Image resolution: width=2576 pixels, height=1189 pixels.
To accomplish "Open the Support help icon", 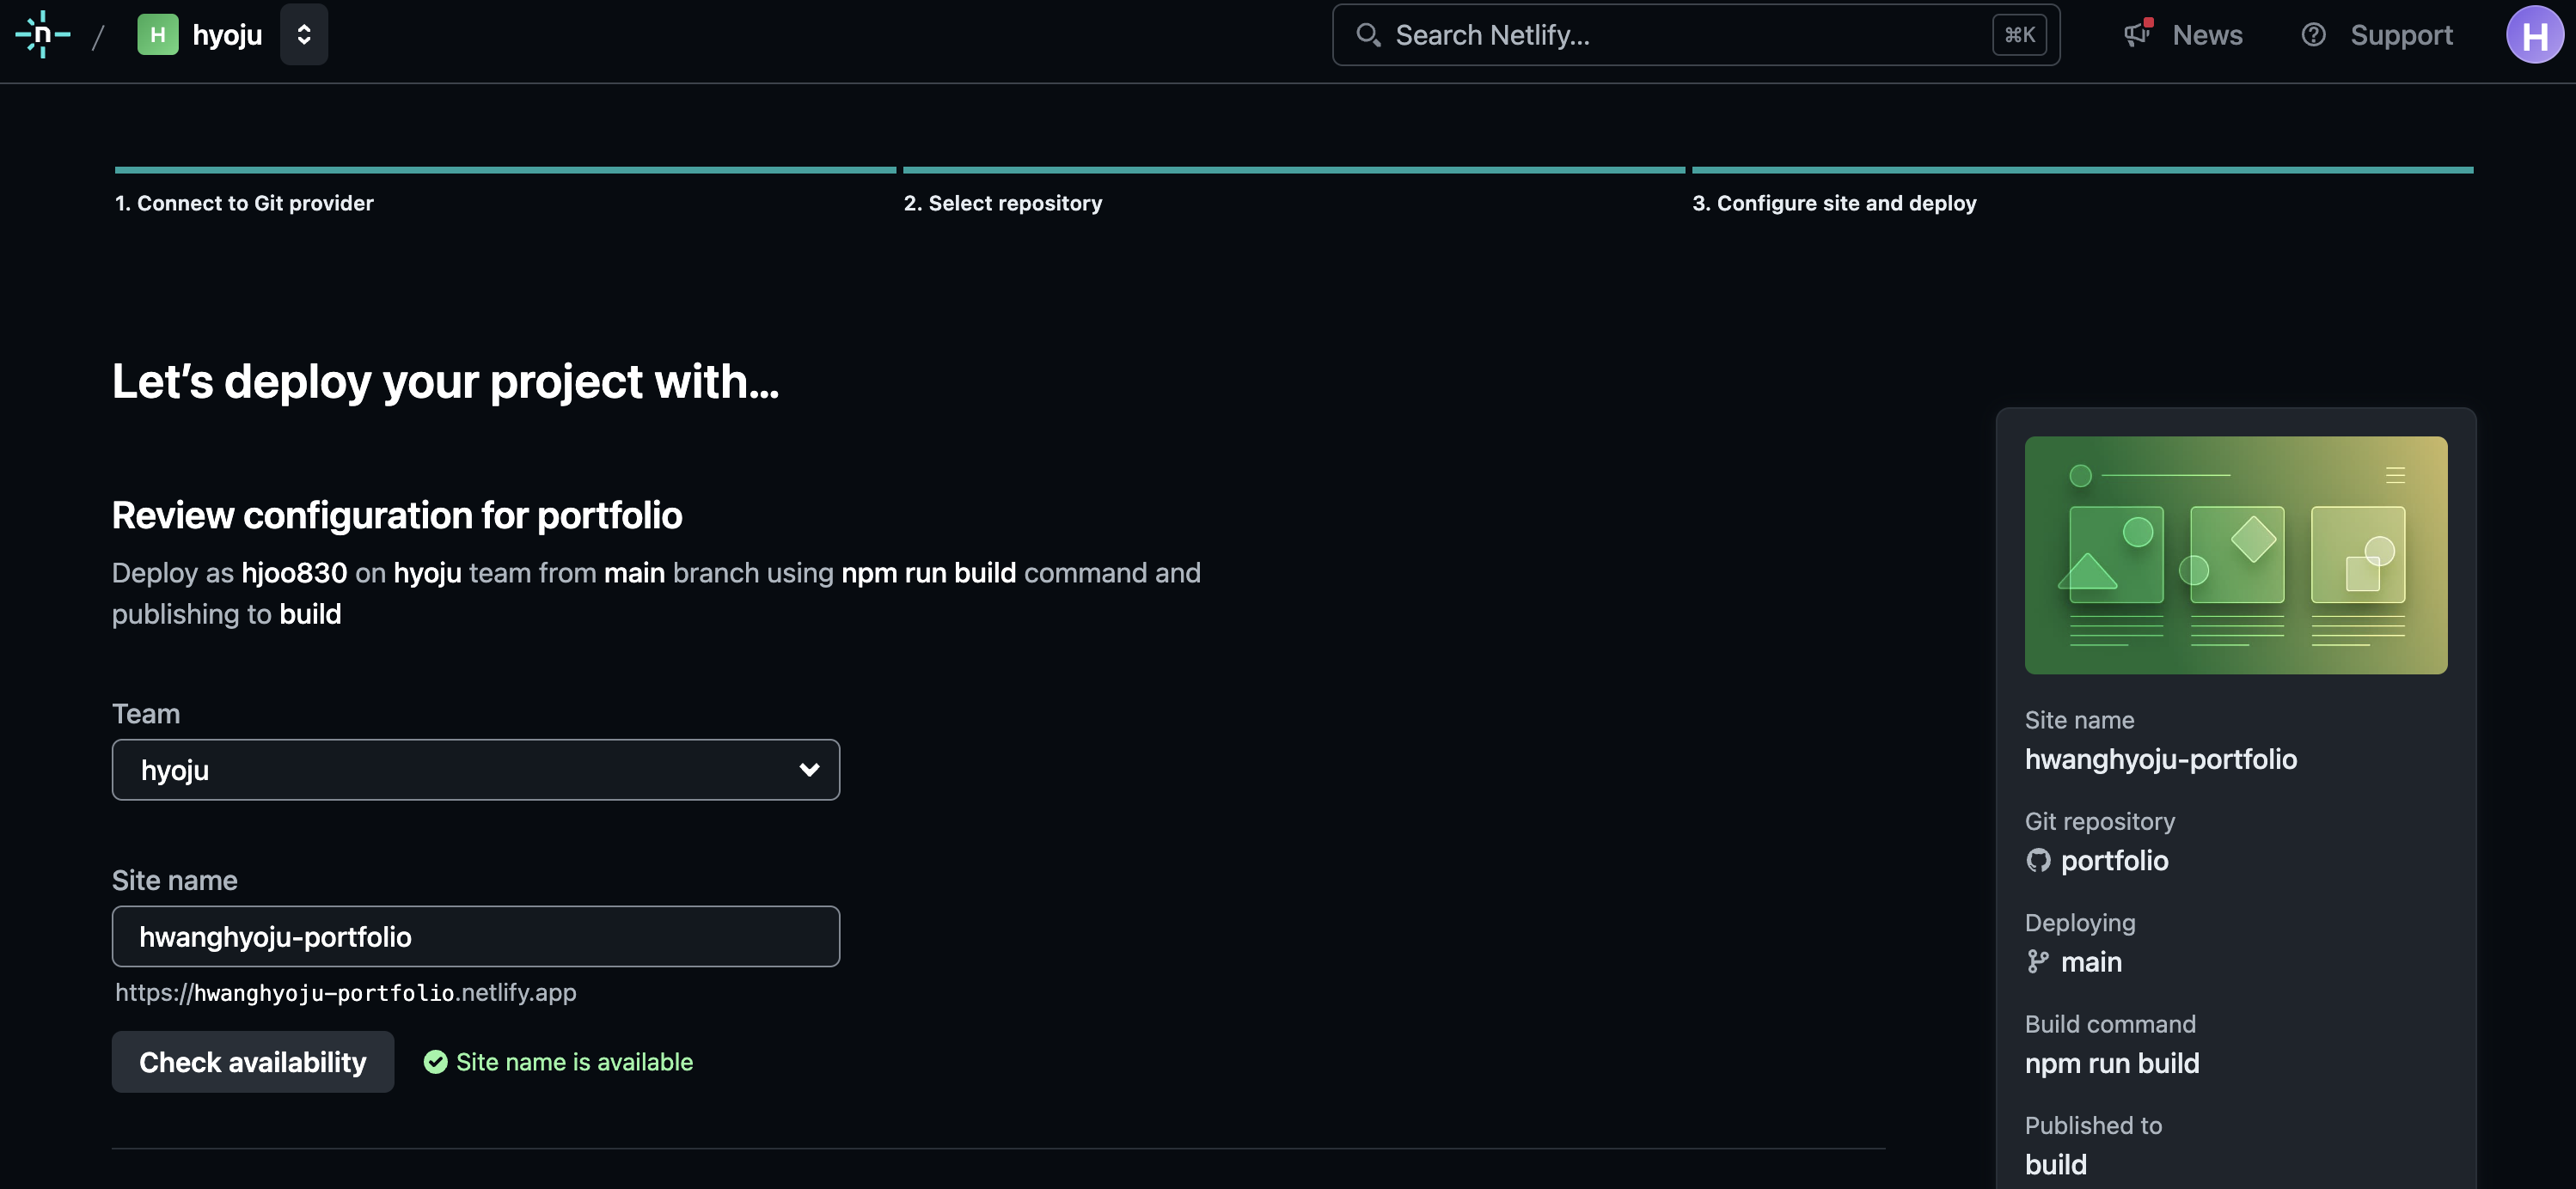I will pyautogui.click(x=2313, y=35).
